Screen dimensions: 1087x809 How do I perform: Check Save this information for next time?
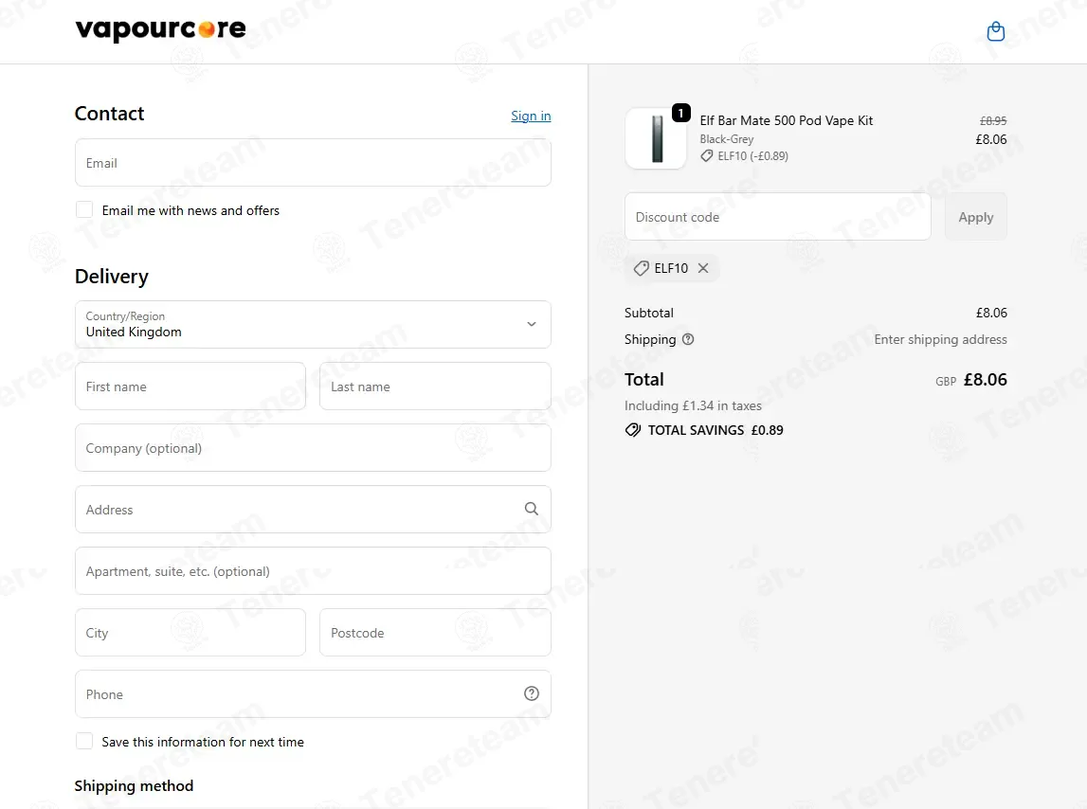coord(84,741)
